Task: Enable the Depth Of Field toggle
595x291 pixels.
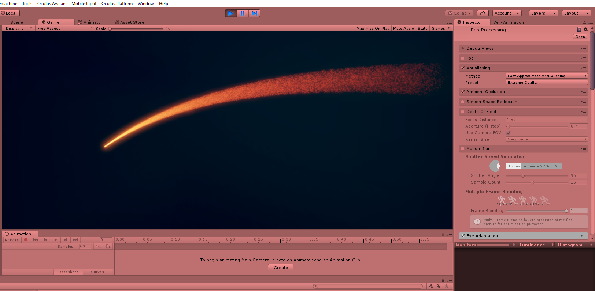Action: [463, 112]
